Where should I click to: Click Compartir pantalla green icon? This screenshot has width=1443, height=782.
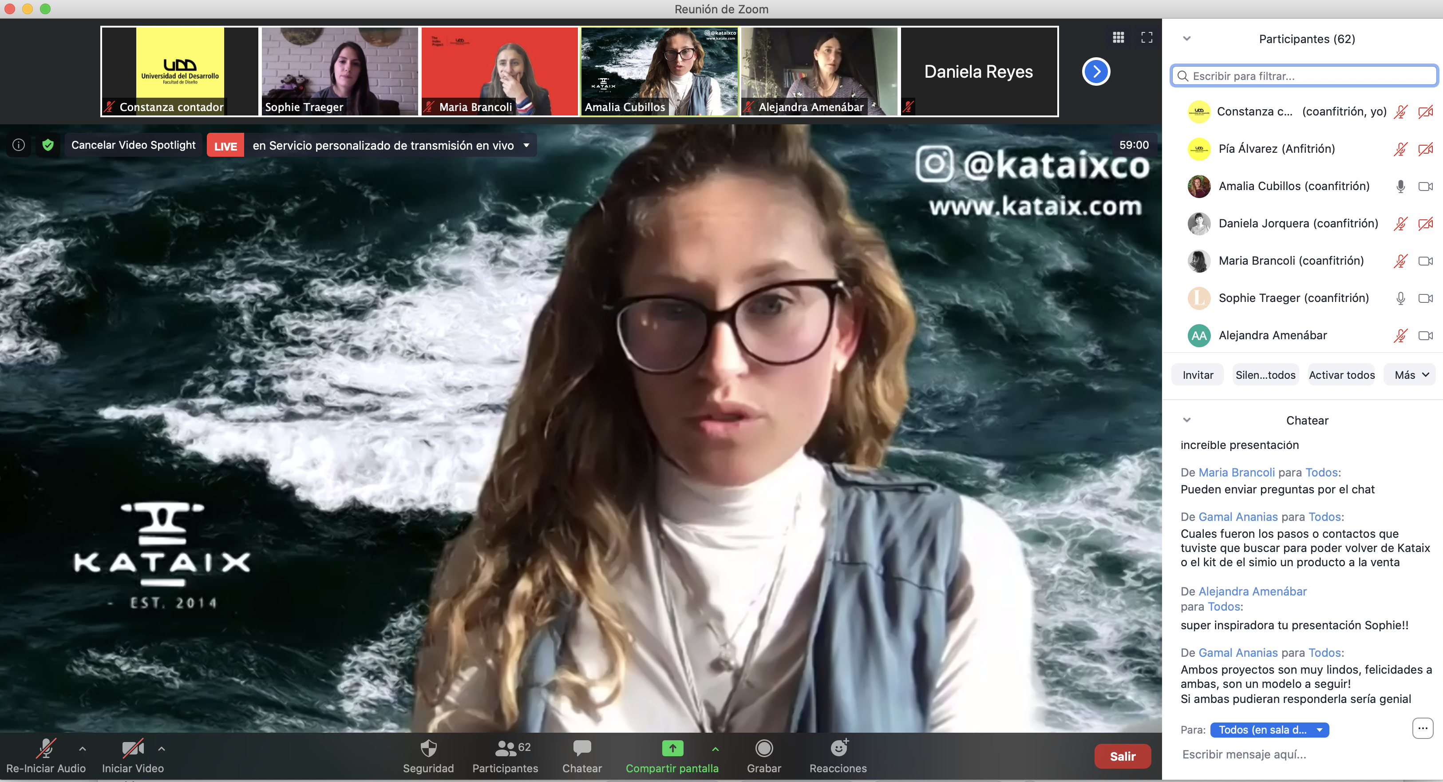tap(672, 748)
